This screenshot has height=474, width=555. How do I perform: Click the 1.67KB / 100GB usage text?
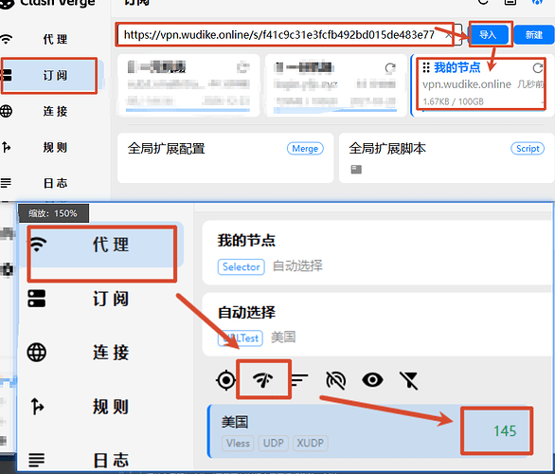[453, 101]
